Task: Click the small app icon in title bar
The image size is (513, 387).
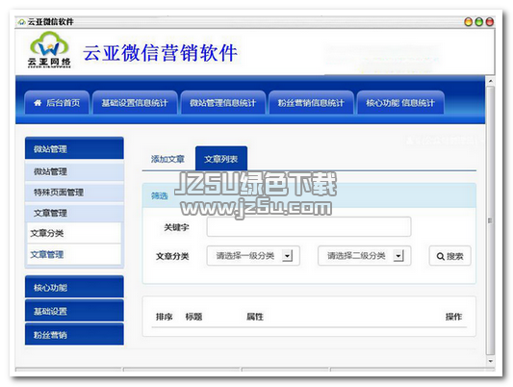Action: pos(21,22)
